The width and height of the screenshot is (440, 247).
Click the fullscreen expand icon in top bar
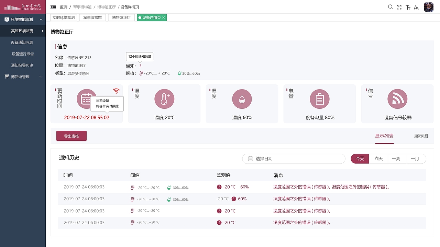coord(399,7)
